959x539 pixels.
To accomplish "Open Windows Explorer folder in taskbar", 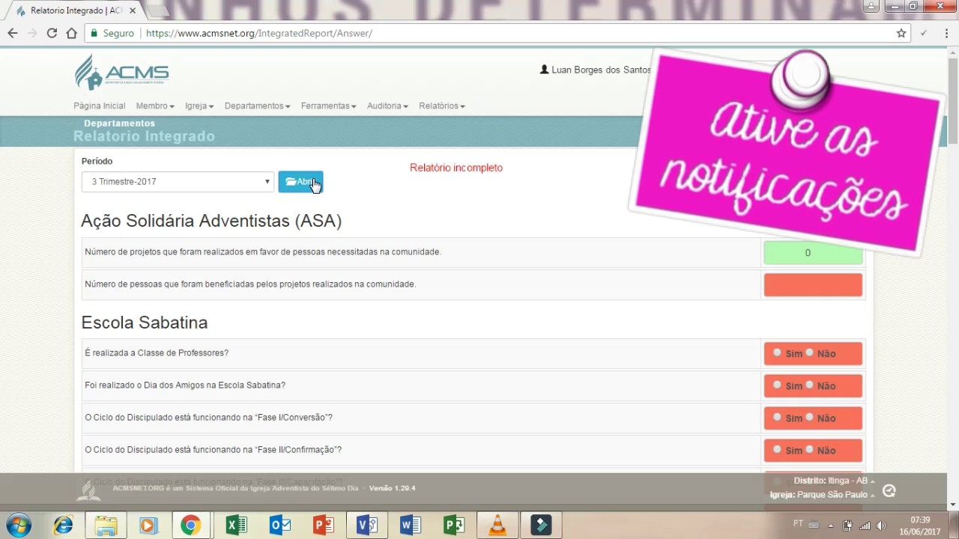I will 106,526.
